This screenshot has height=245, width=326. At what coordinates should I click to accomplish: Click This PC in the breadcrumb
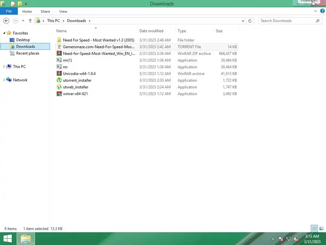[53, 21]
